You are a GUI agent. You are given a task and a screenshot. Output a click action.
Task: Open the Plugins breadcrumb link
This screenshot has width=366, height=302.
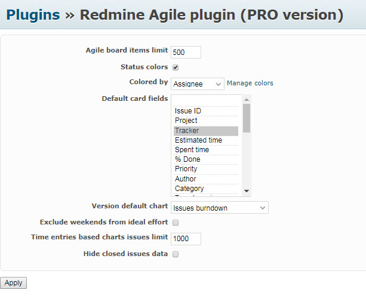click(33, 15)
